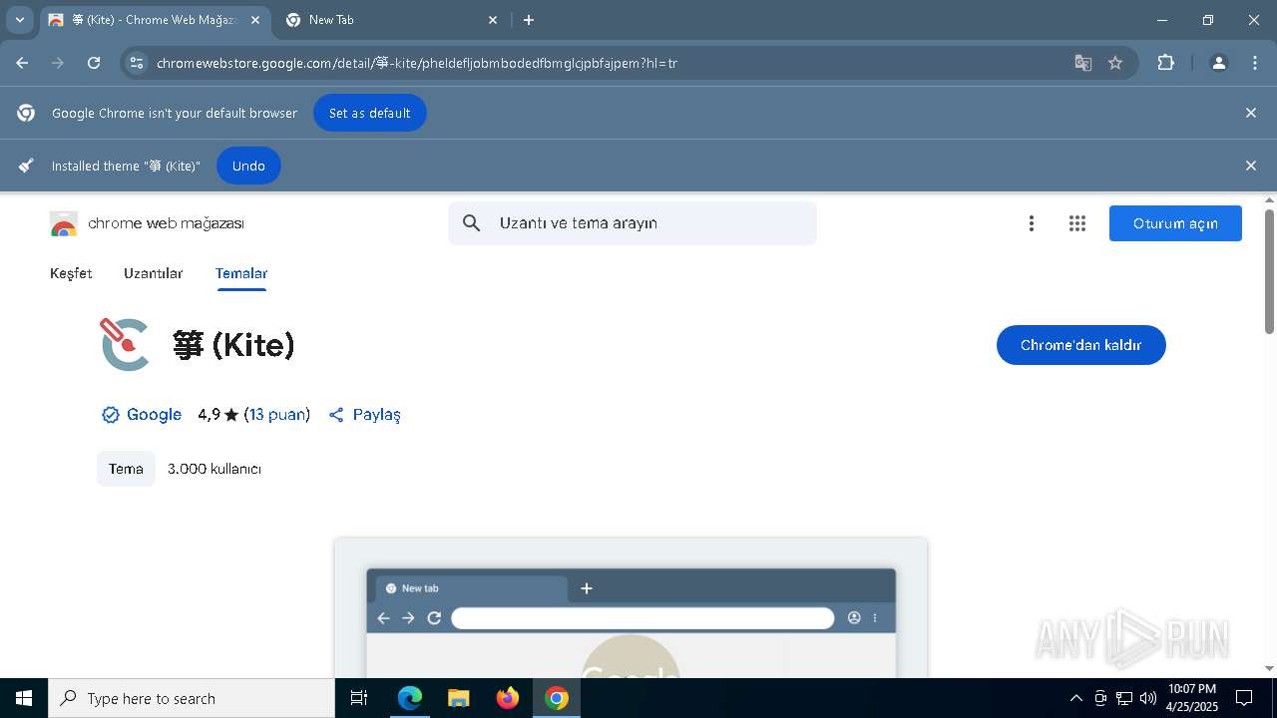Screen dimensions: 1277x718
Task: Open File Explorer from taskbar
Action: click(x=459, y=698)
